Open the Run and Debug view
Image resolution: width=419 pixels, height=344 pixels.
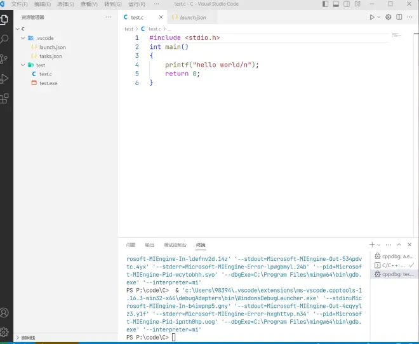click(6, 79)
